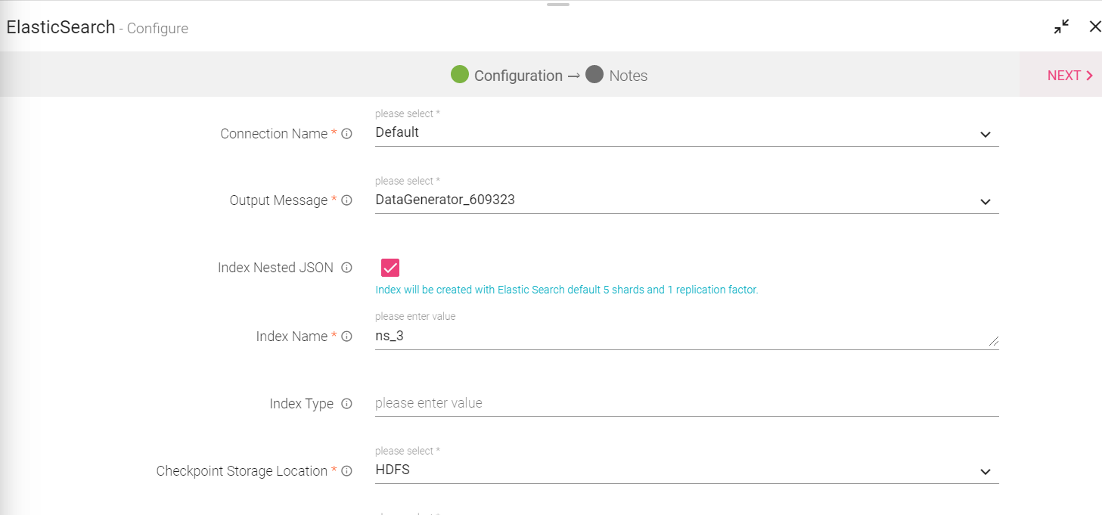Click the Index Name text field

[x=681, y=337]
